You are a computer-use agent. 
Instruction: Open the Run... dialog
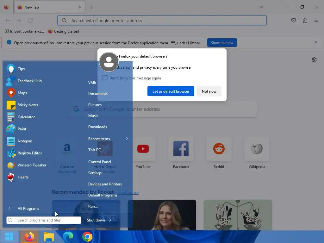tap(93, 206)
